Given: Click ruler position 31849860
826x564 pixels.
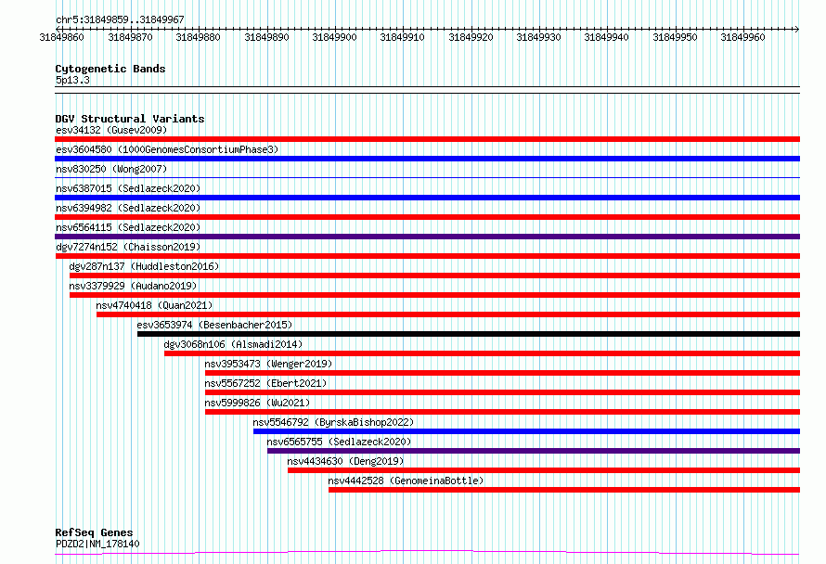Looking at the screenshot, I should coord(61,37).
